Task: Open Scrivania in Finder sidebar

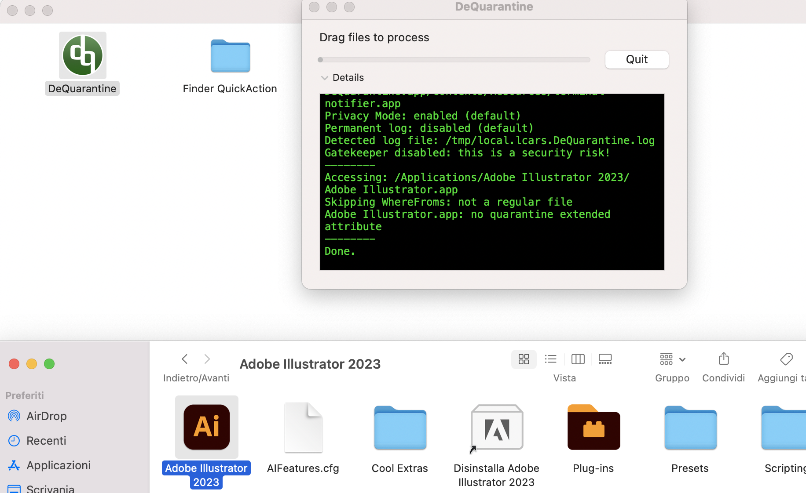Action: tap(41, 489)
